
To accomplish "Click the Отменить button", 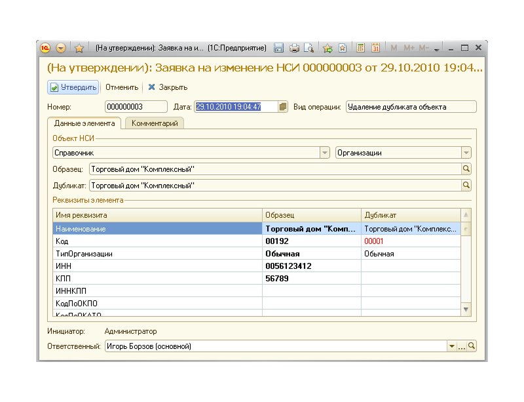I will click(x=122, y=87).
